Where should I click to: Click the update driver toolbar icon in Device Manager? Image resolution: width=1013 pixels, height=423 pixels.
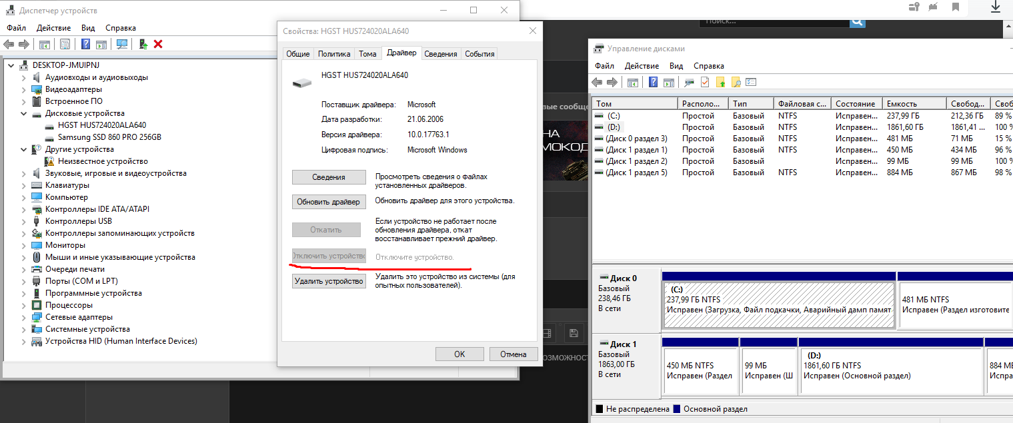click(x=143, y=44)
